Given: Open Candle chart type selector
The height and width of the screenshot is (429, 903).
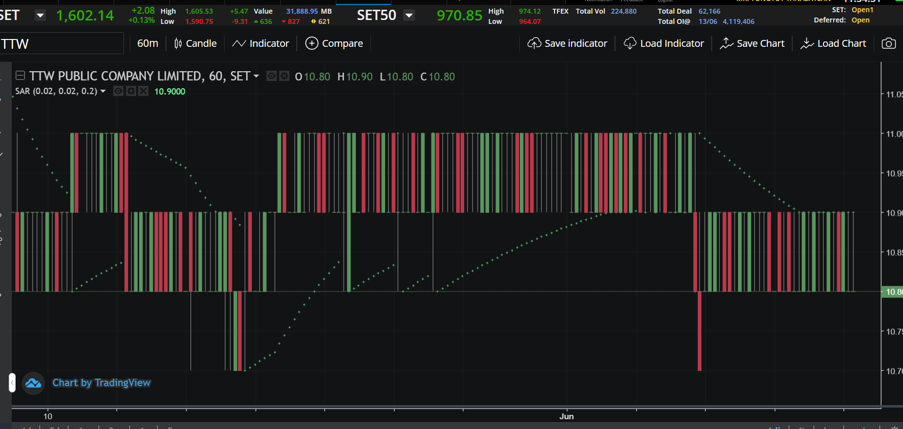Looking at the screenshot, I should pos(196,43).
